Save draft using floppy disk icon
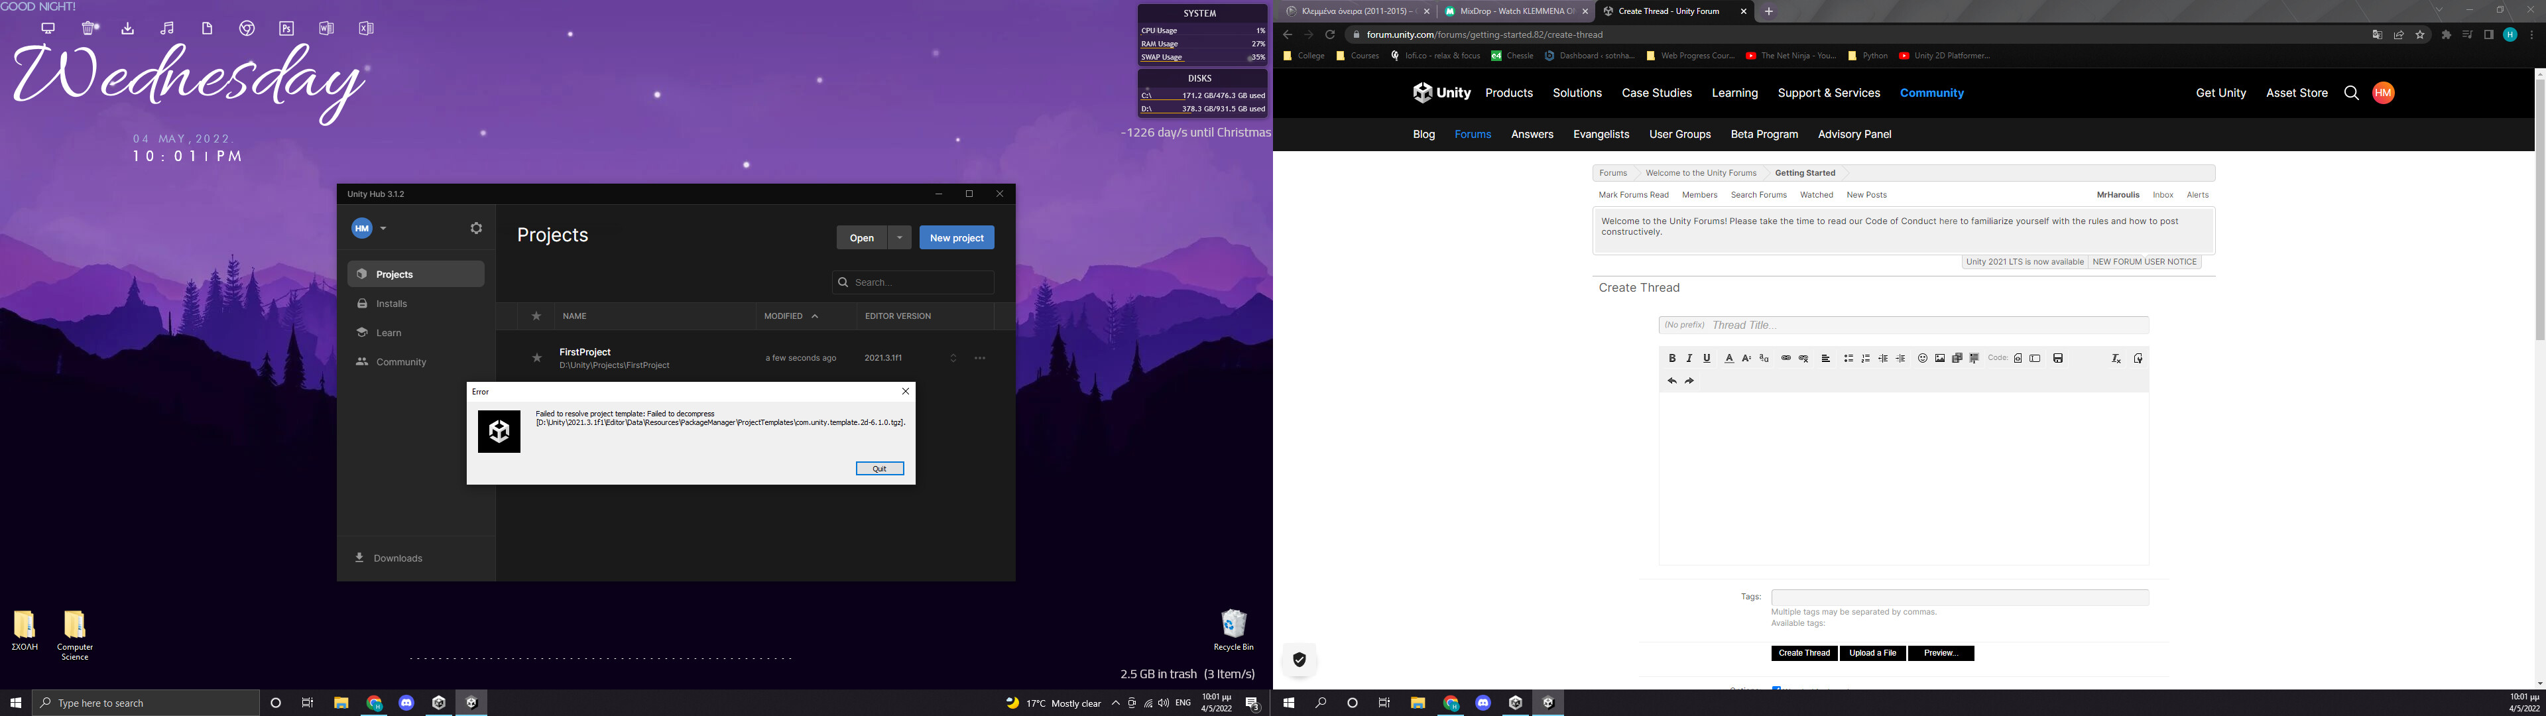Screen dimensions: 2546x716 2058,358
